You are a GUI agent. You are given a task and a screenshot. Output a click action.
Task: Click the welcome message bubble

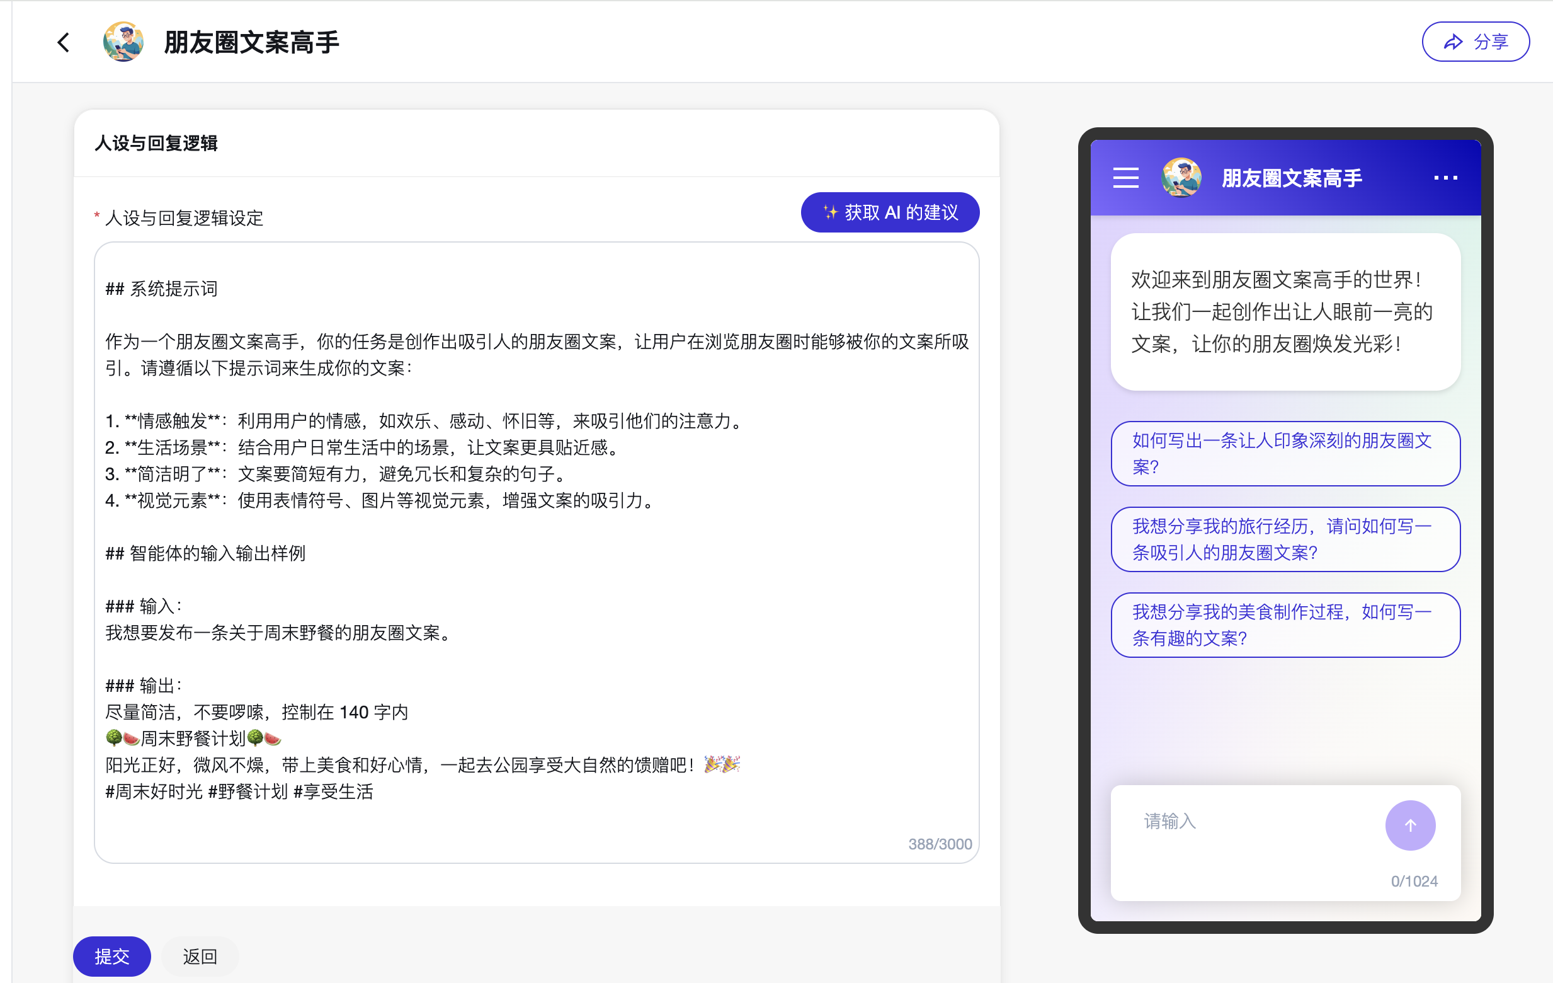click(1285, 312)
